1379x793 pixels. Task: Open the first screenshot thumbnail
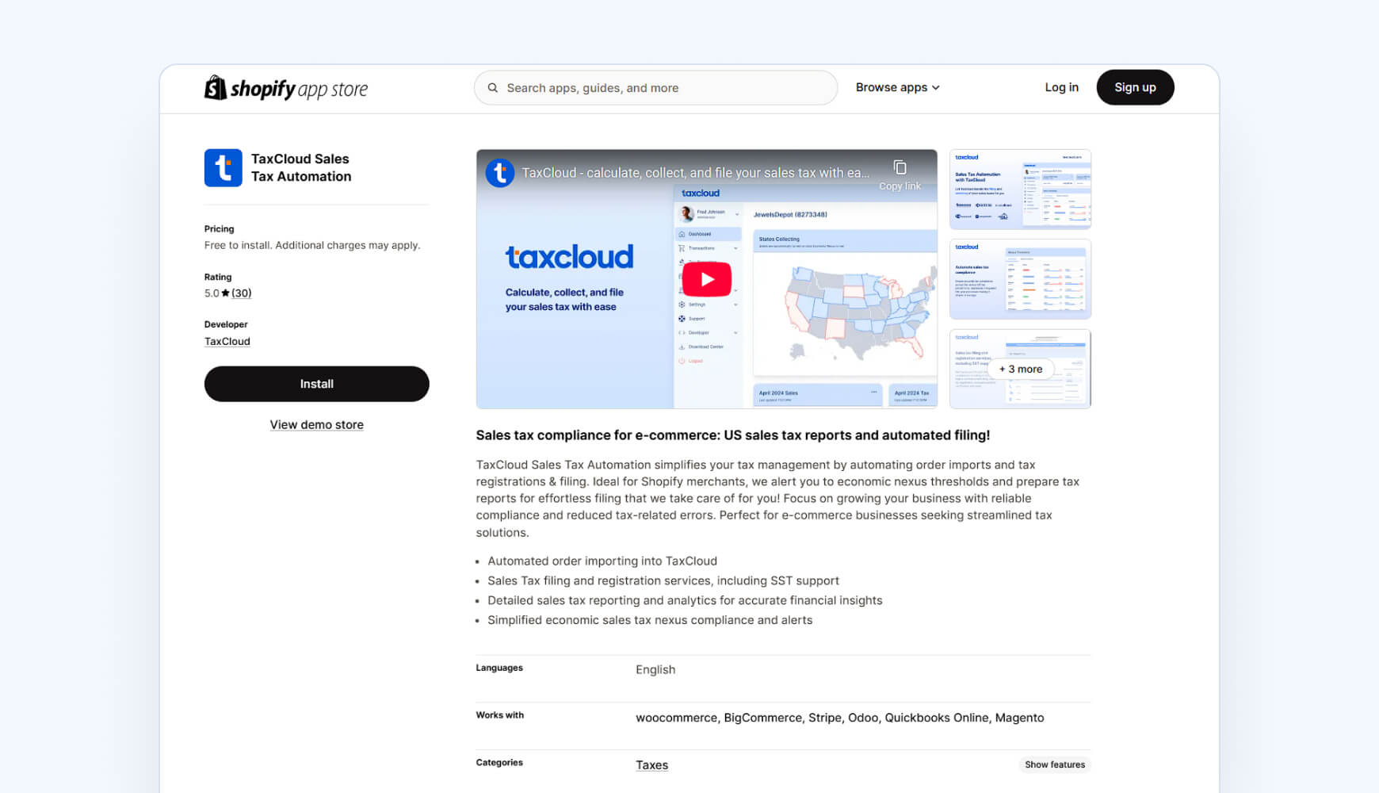1020,190
